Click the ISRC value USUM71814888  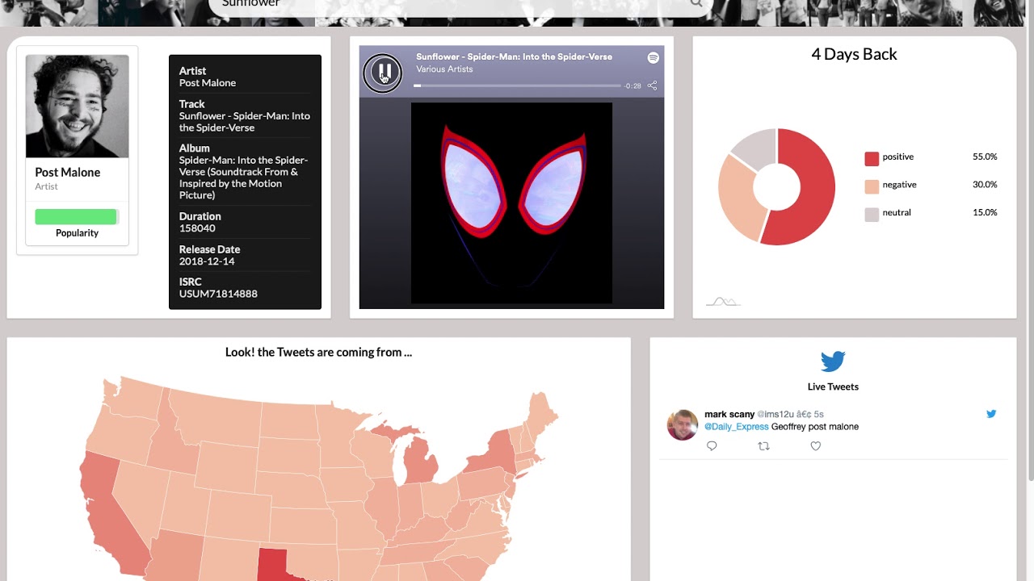click(218, 294)
